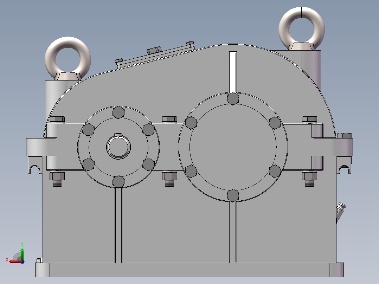Screen dimensions: 379x284
Task: Select the vertical rib above the large bearing cap
Action: 233,72
